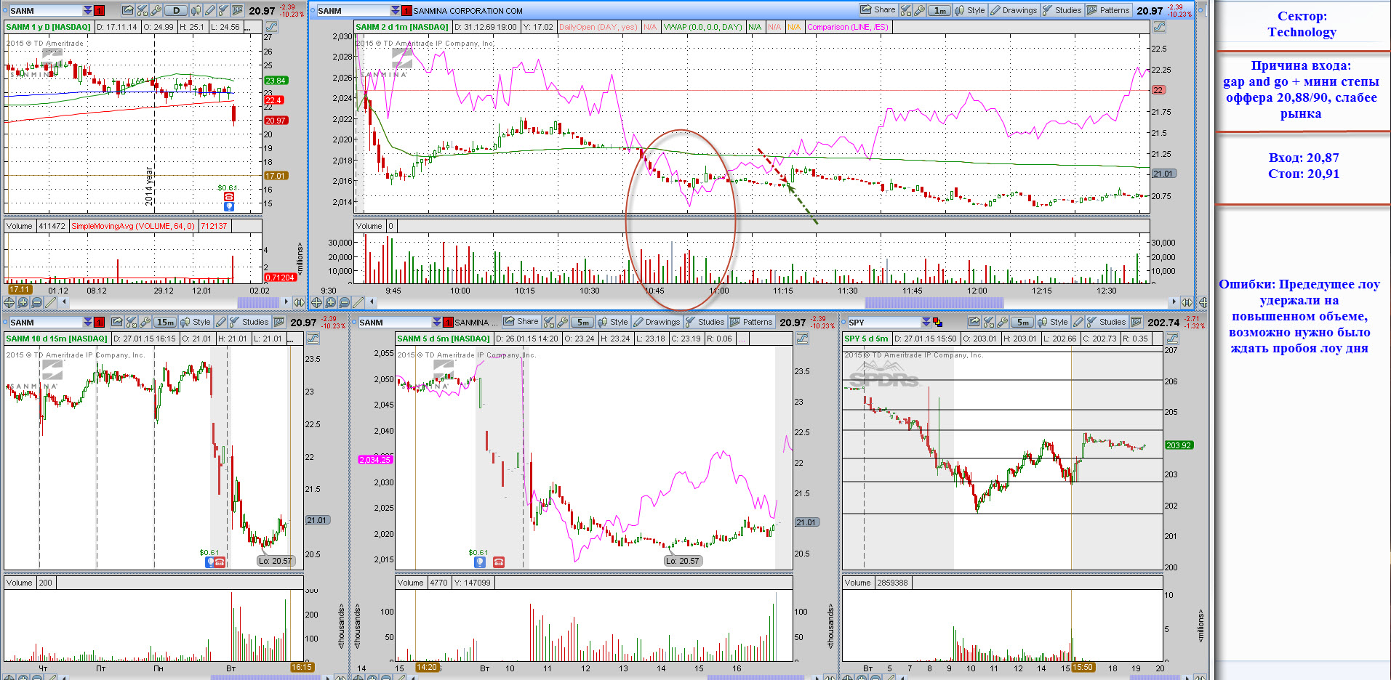Click 15m timeframe button

165,322
